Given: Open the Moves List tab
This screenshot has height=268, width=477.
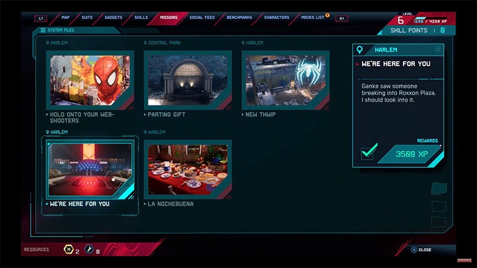Looking at the screenshot, I should (x=312, y=17).
